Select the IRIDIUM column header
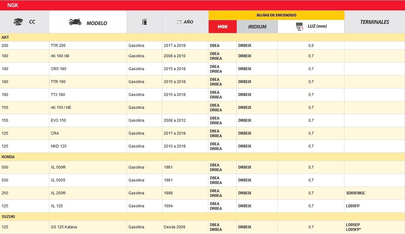This screenshot has width=405, height=234. [257, 27]
